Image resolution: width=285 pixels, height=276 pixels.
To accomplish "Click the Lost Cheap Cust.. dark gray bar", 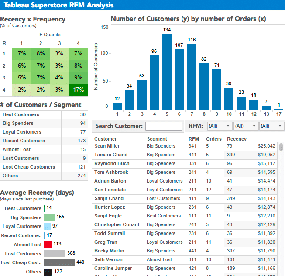I will pyautogui.click(x=59, y=263).
